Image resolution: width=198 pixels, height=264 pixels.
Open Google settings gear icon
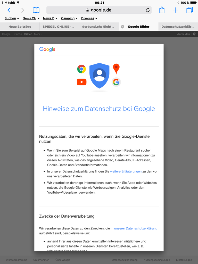pos(194,34)
